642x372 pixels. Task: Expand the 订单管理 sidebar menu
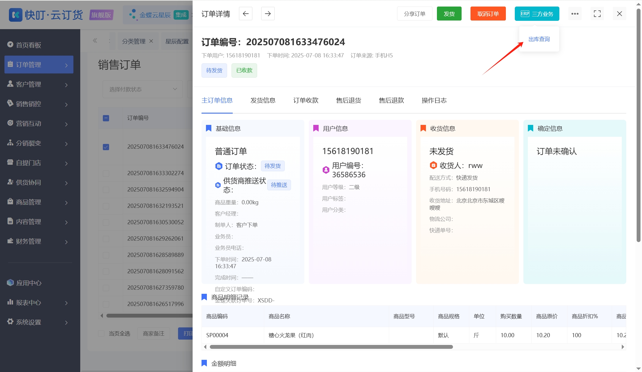click(39, 65)
